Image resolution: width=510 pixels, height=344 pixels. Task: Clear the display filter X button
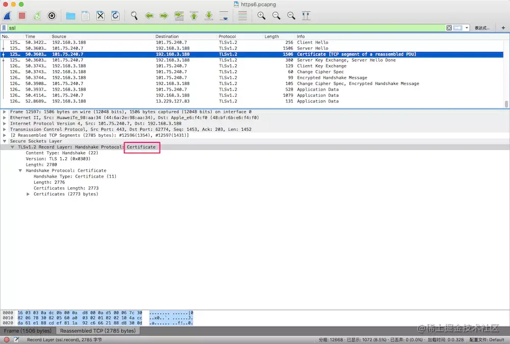449,28
